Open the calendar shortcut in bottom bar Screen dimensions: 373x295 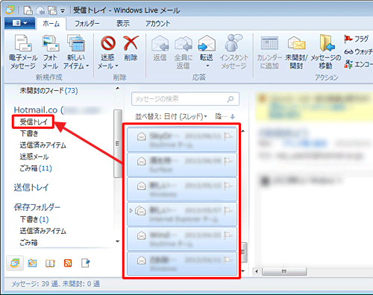[x=32, y=263]
